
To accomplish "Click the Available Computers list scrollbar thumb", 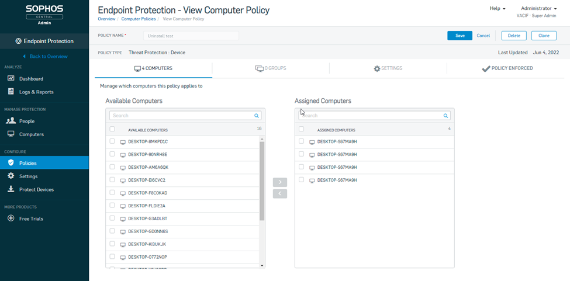I will pyautogui.click(x=262, y=181).
